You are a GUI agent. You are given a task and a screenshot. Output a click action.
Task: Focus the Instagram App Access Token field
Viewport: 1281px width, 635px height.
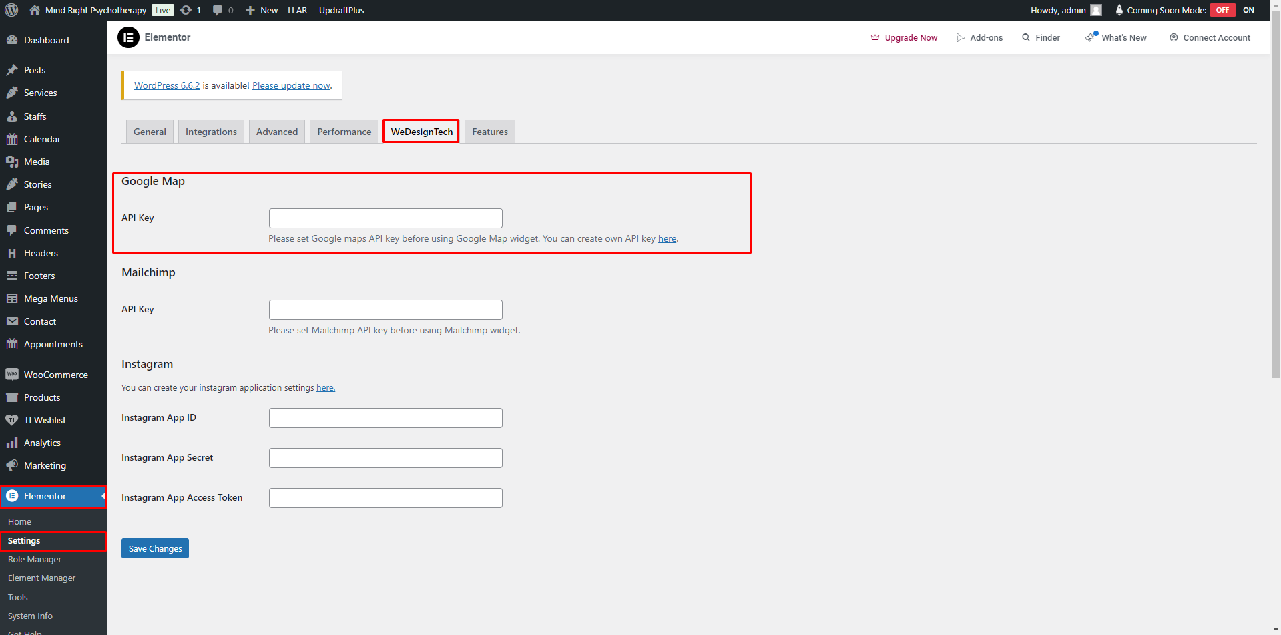(x=385, y=498)
